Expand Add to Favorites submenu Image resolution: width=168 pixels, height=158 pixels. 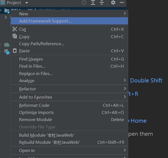(35, 97)
